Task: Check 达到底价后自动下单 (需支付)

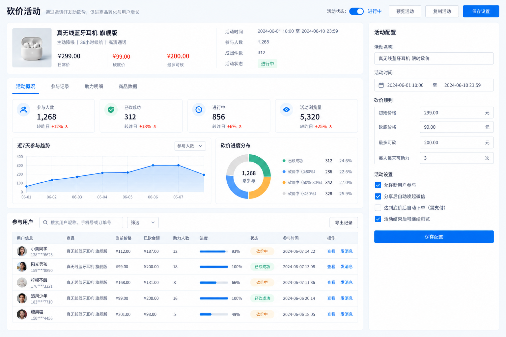Action: click(378, 208)
